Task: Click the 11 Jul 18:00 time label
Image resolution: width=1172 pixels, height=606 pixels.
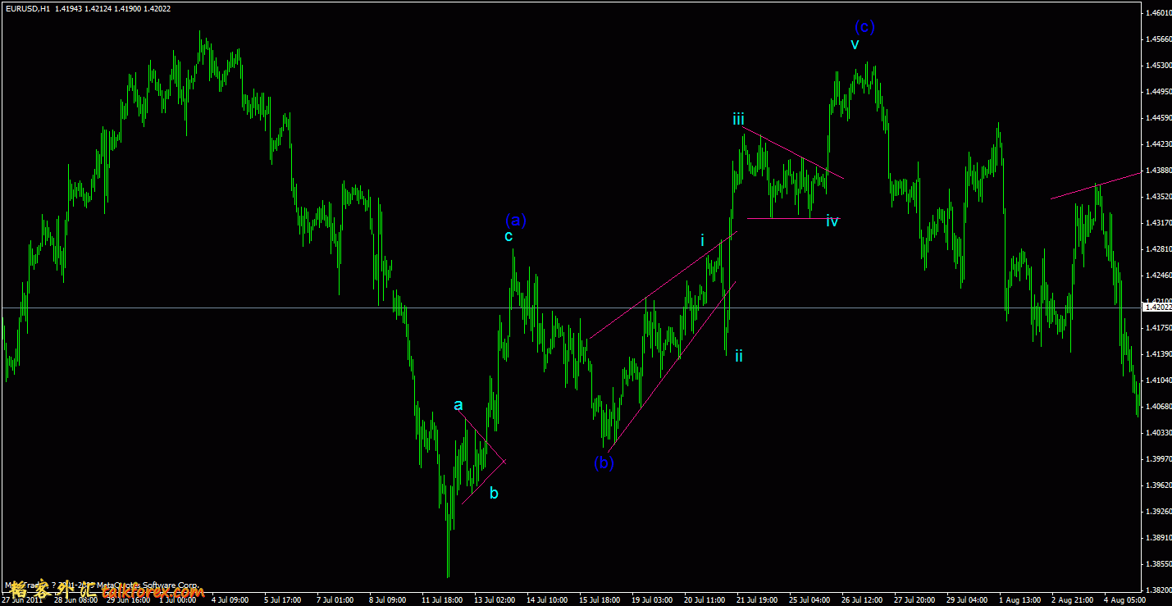Action: pyautogui.click(x=443, y=599)
